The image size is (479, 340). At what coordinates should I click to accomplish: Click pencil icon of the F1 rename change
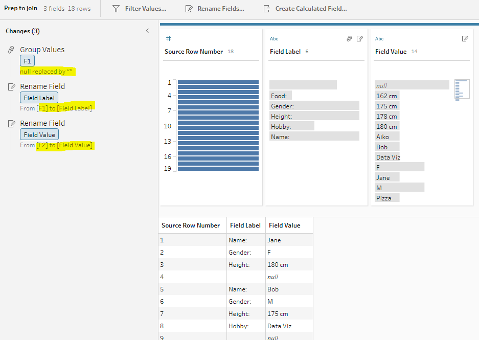[11, 87]
